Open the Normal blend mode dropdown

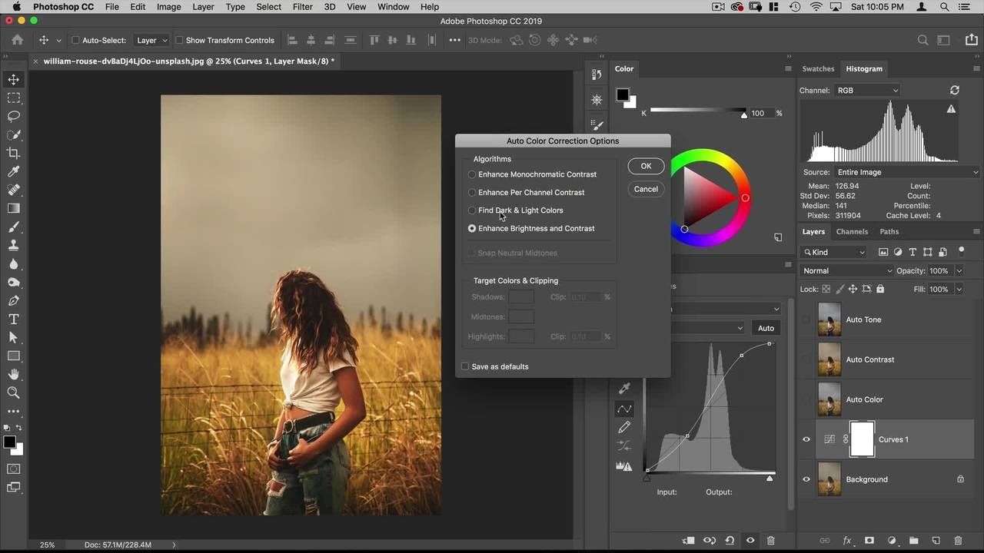(846, 270)
